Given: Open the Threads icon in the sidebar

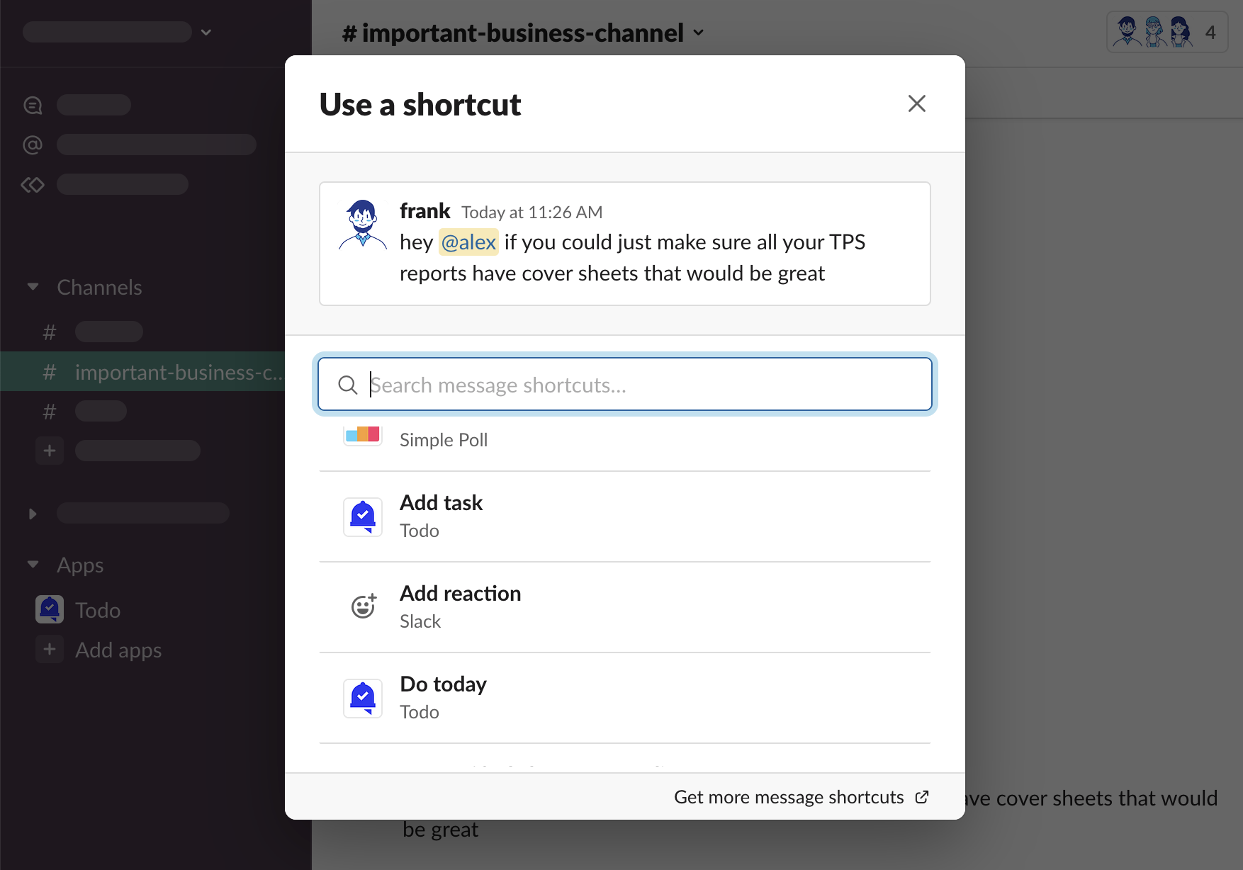Looking at the screenshot, I should pyautogui.click(x=33, y=105).
